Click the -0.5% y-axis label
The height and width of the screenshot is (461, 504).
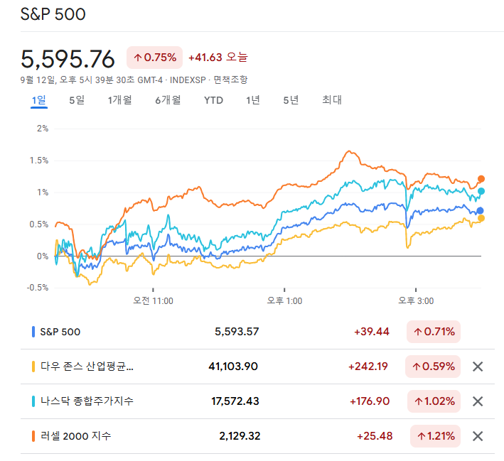[38, 288]
